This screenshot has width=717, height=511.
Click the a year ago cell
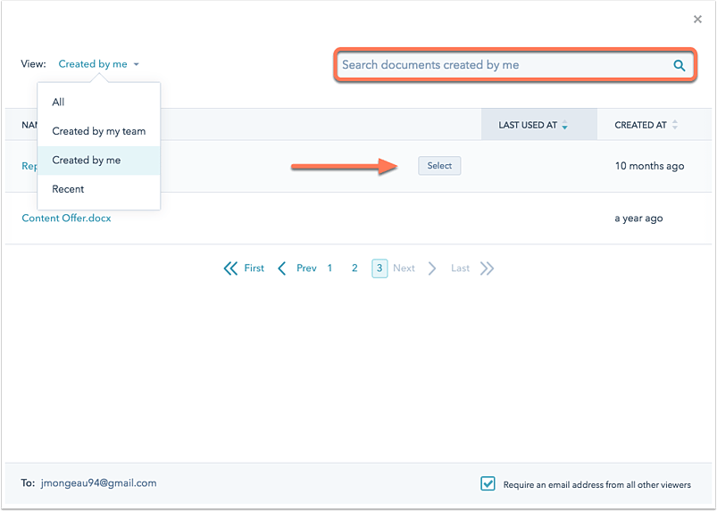click(x=638, y=218)
